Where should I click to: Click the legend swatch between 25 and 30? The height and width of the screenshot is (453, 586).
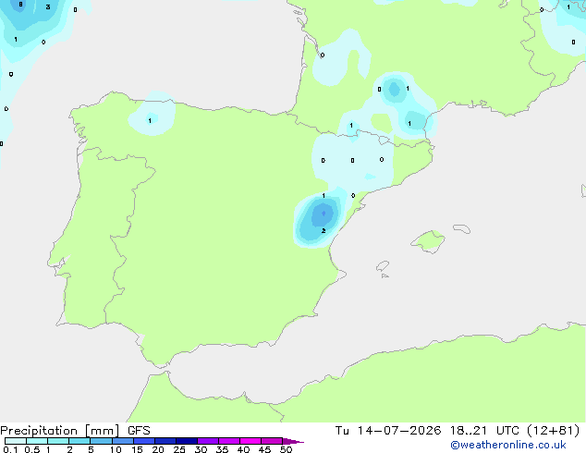click(x=187, y=441)
